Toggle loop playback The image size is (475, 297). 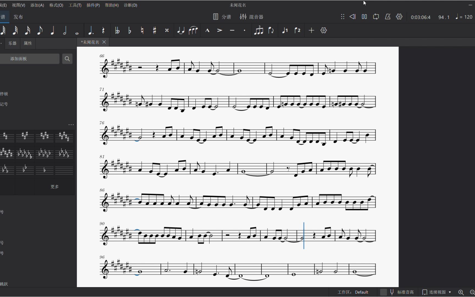coord(376,17)
